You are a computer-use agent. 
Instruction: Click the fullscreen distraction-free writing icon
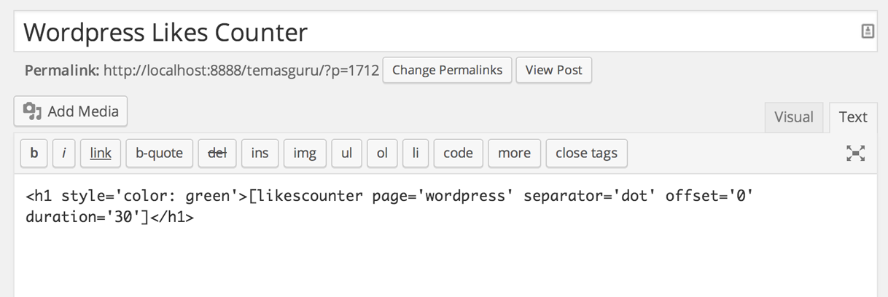pos(855,153)
